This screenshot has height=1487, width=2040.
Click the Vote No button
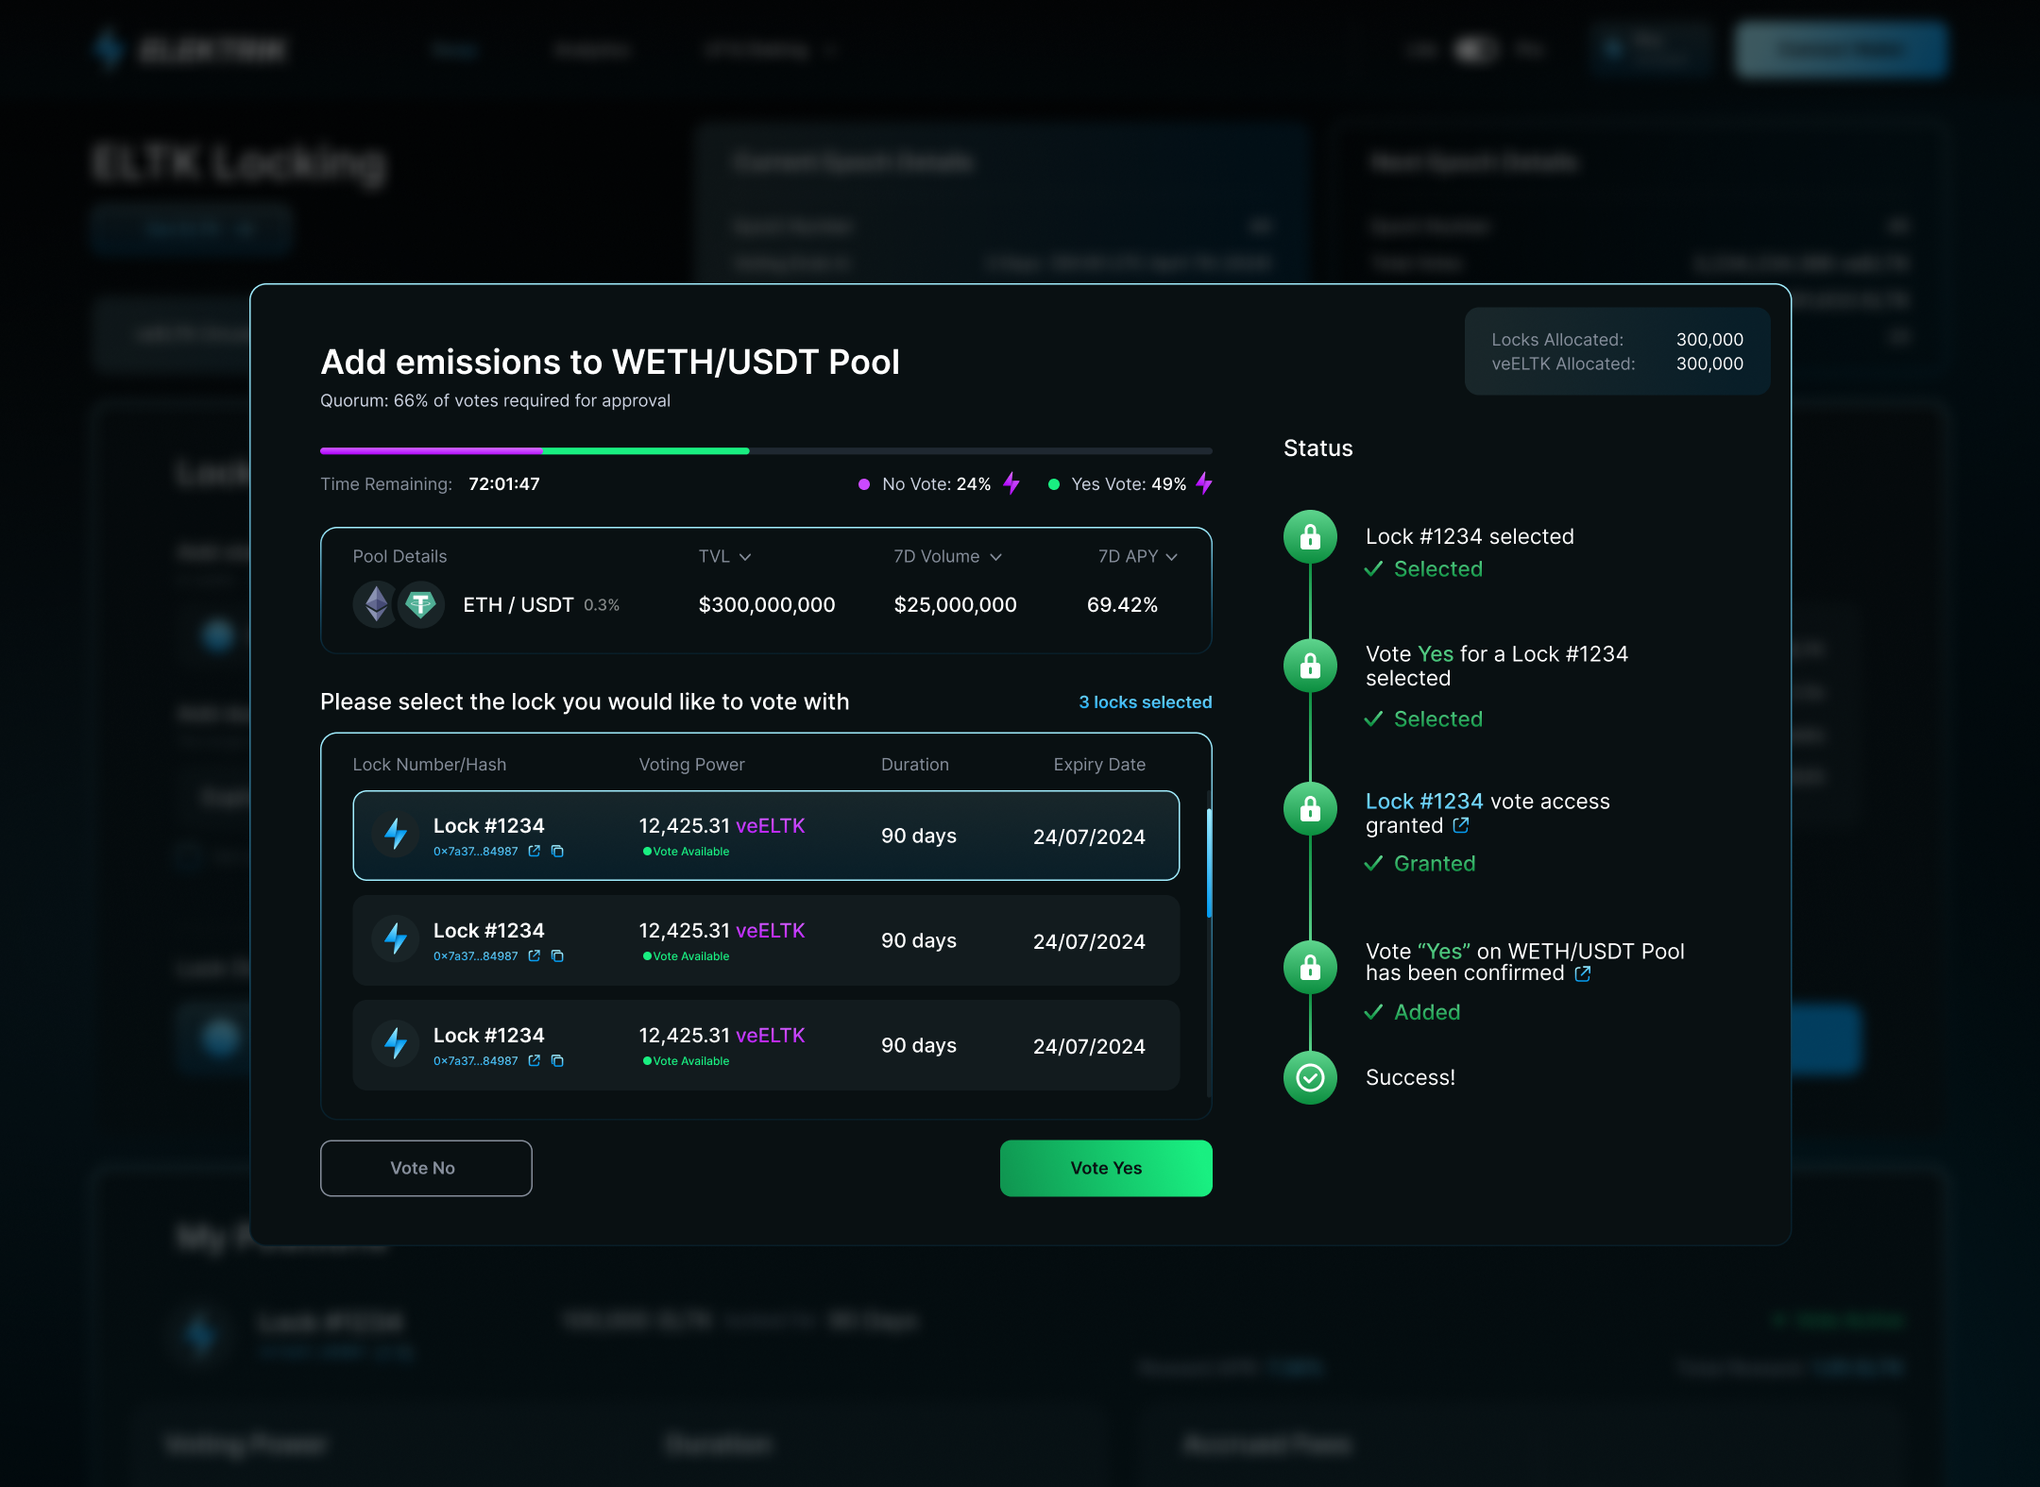pyautogui.click(x=426, y=1168)
